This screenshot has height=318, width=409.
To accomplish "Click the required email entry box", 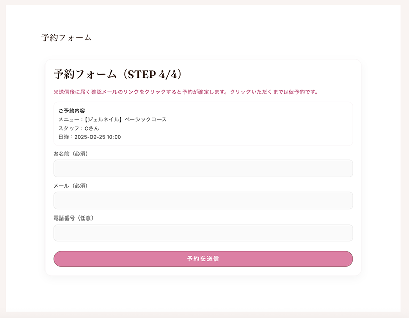I will point(203,200).
